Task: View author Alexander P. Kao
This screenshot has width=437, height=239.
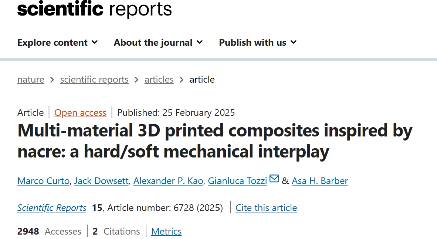Action: [x=168, y=181]
